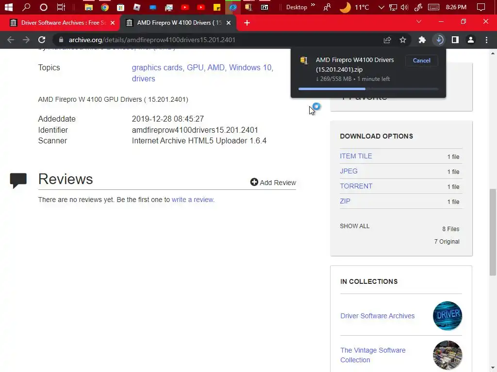497x372 pixels.
Task: Expand Desktop toolbar chevron
Action: point(313,5)
